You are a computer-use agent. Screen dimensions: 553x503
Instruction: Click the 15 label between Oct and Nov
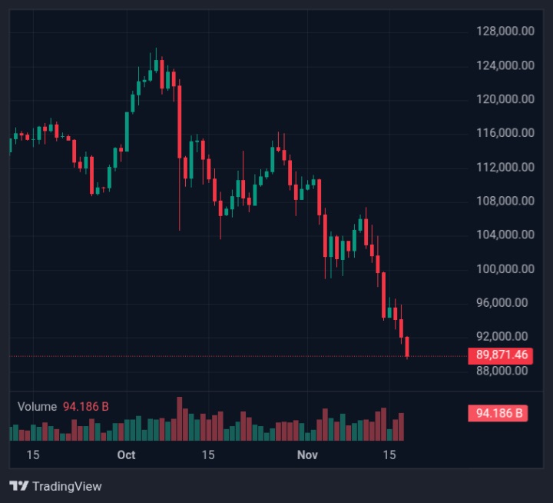(207, 455)
